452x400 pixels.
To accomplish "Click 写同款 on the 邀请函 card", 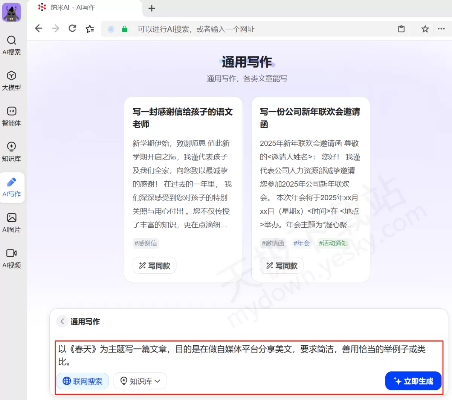I will tap(282, 266).
